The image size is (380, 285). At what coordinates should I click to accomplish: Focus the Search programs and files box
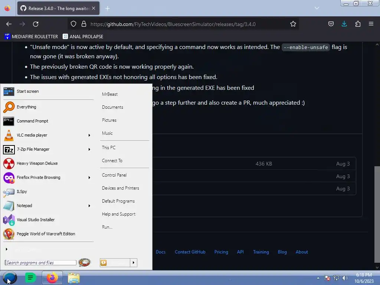point(40,263)
